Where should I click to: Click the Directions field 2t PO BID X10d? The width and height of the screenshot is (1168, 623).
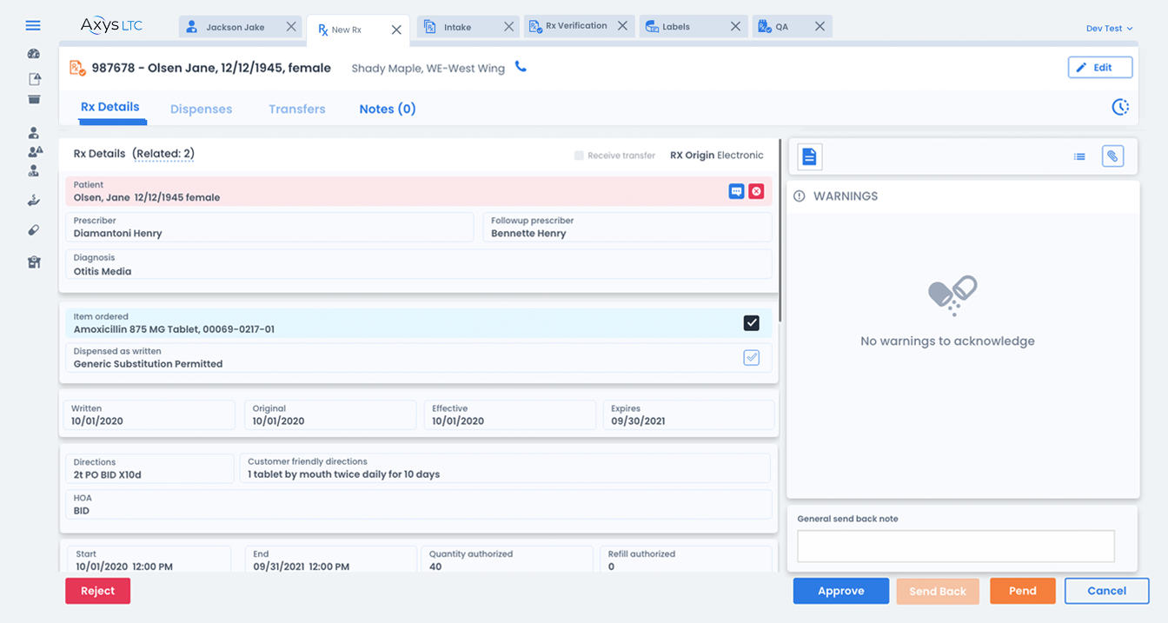pyautogui.click(x=148, y=468)
